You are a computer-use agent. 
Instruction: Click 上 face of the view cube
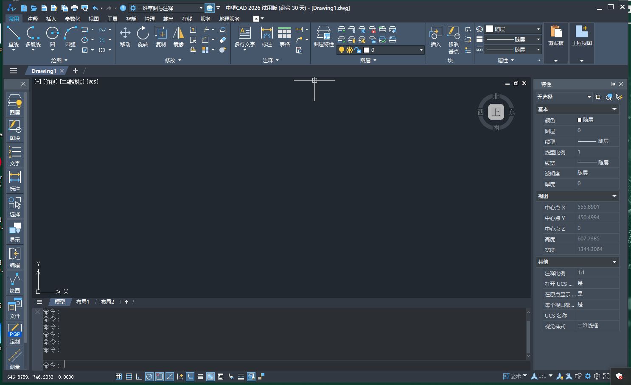point(496,112)
